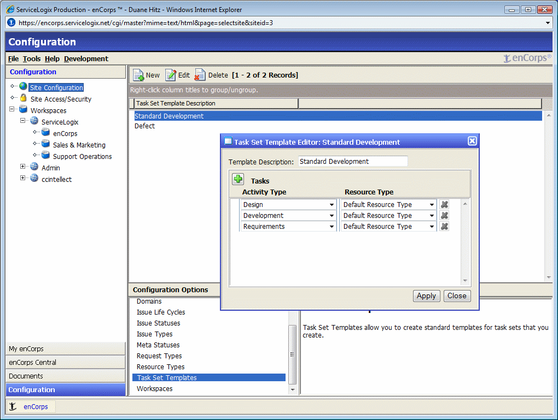Screen dimensions: 558x420
Task: Select the Configuration panel tab at bottom
Action: [x=66, y=389]
